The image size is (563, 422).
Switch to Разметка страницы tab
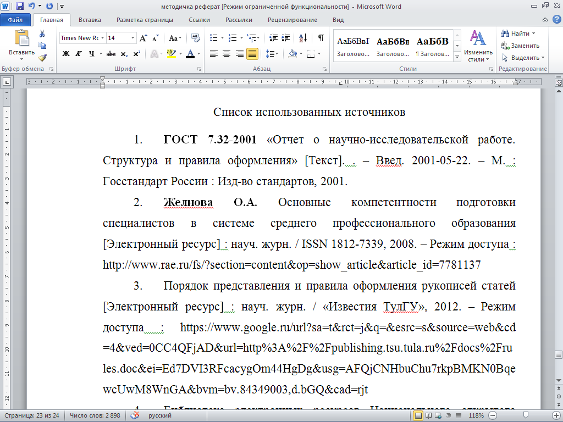pos(145,20)
